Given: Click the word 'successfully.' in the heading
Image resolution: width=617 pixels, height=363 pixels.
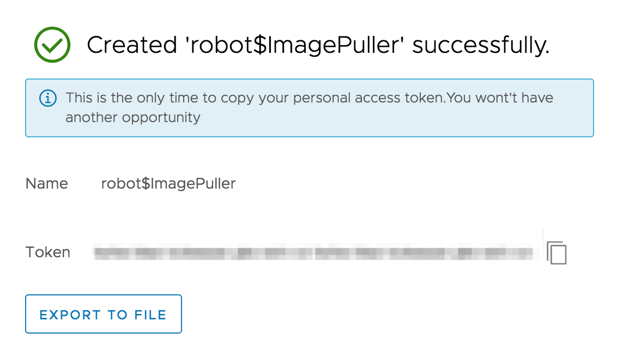Looking at the screenshot, I should [481, 45].
